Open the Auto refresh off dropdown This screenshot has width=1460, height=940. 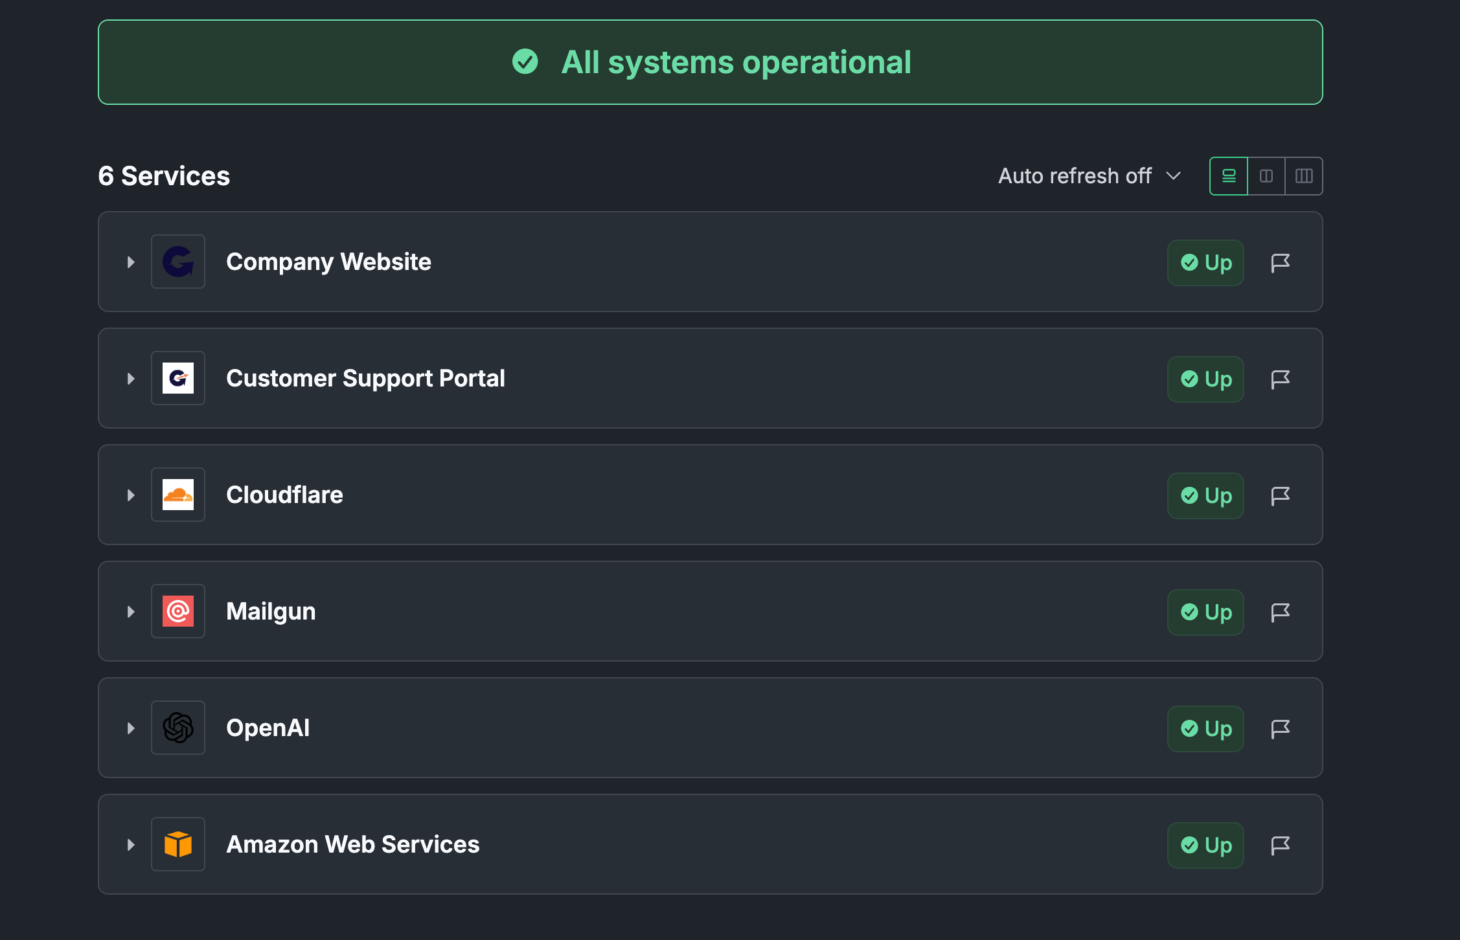[1089, 176]
